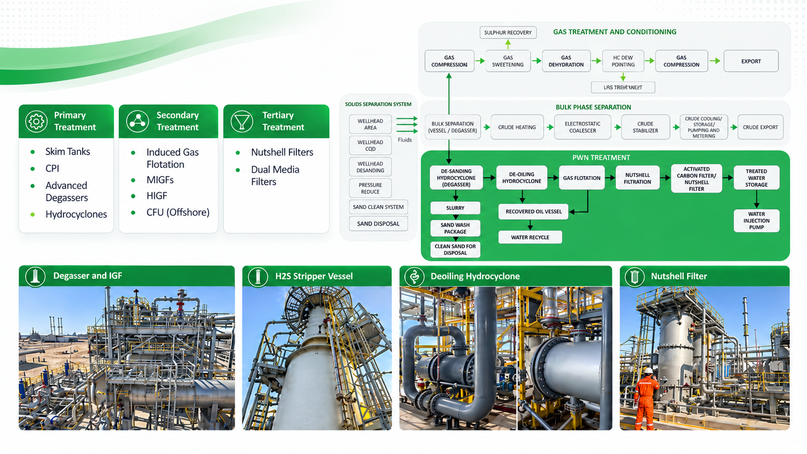The width and height of the screenshot is (807, 454).
Task: Select the Bulk Separation (Vessel / Degasser) box
Action: tap(453, 127)
